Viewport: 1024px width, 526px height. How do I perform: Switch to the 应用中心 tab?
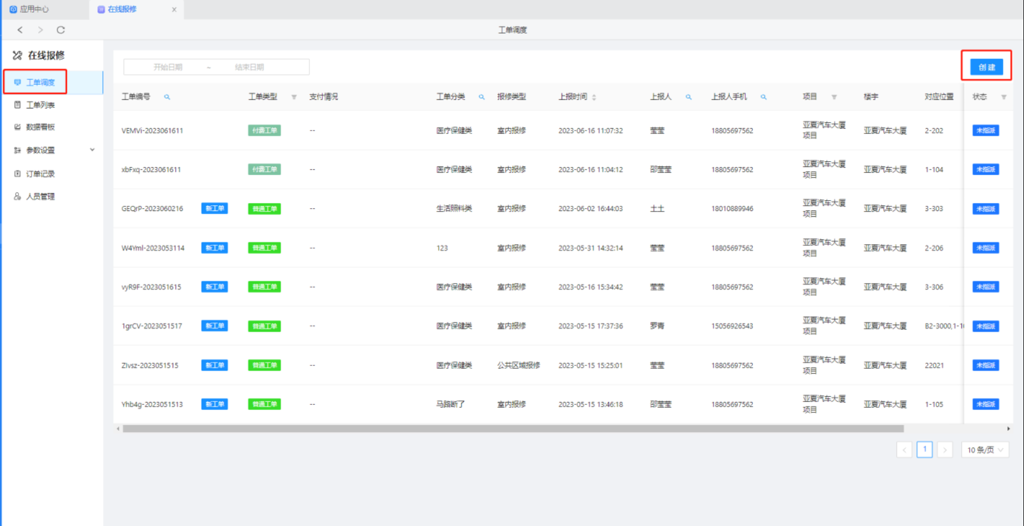pyautogui.click(x=34, y=9)
